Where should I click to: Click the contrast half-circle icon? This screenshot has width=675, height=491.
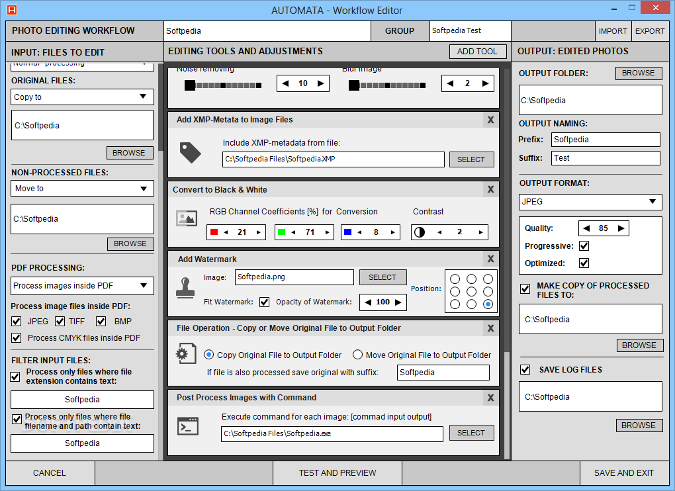(x=420, y=232)
